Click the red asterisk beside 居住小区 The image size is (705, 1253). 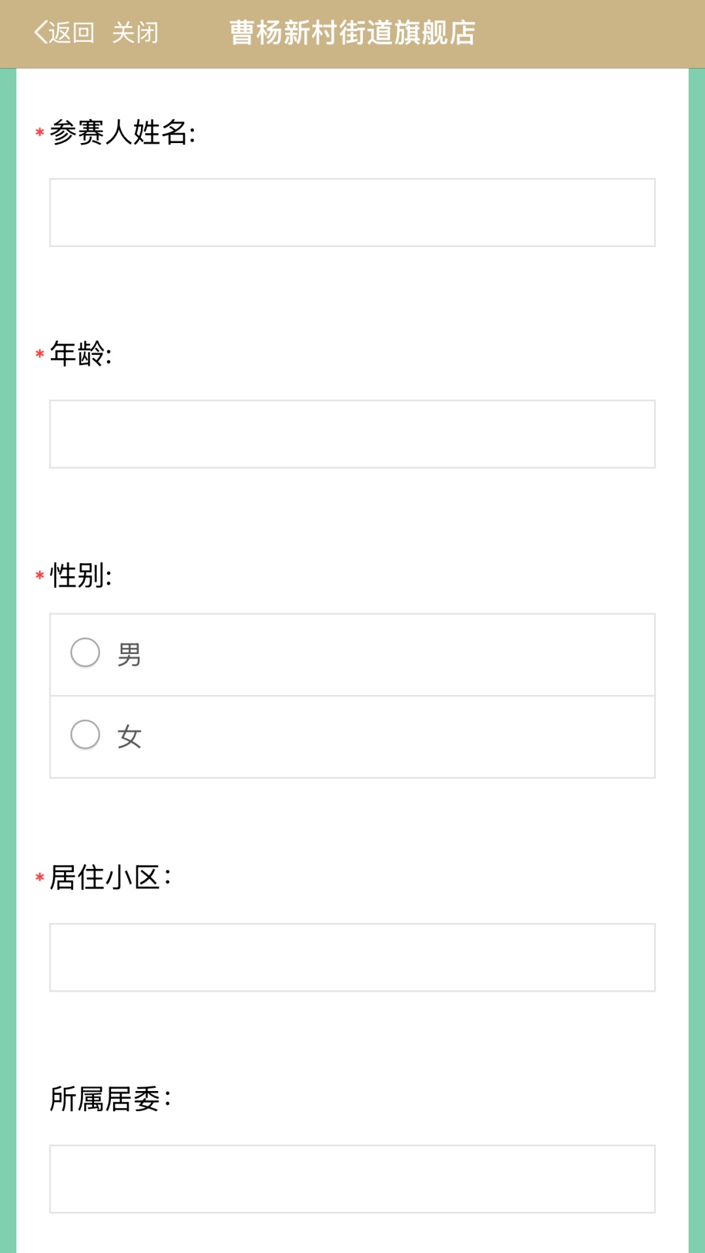click(40, 878)
